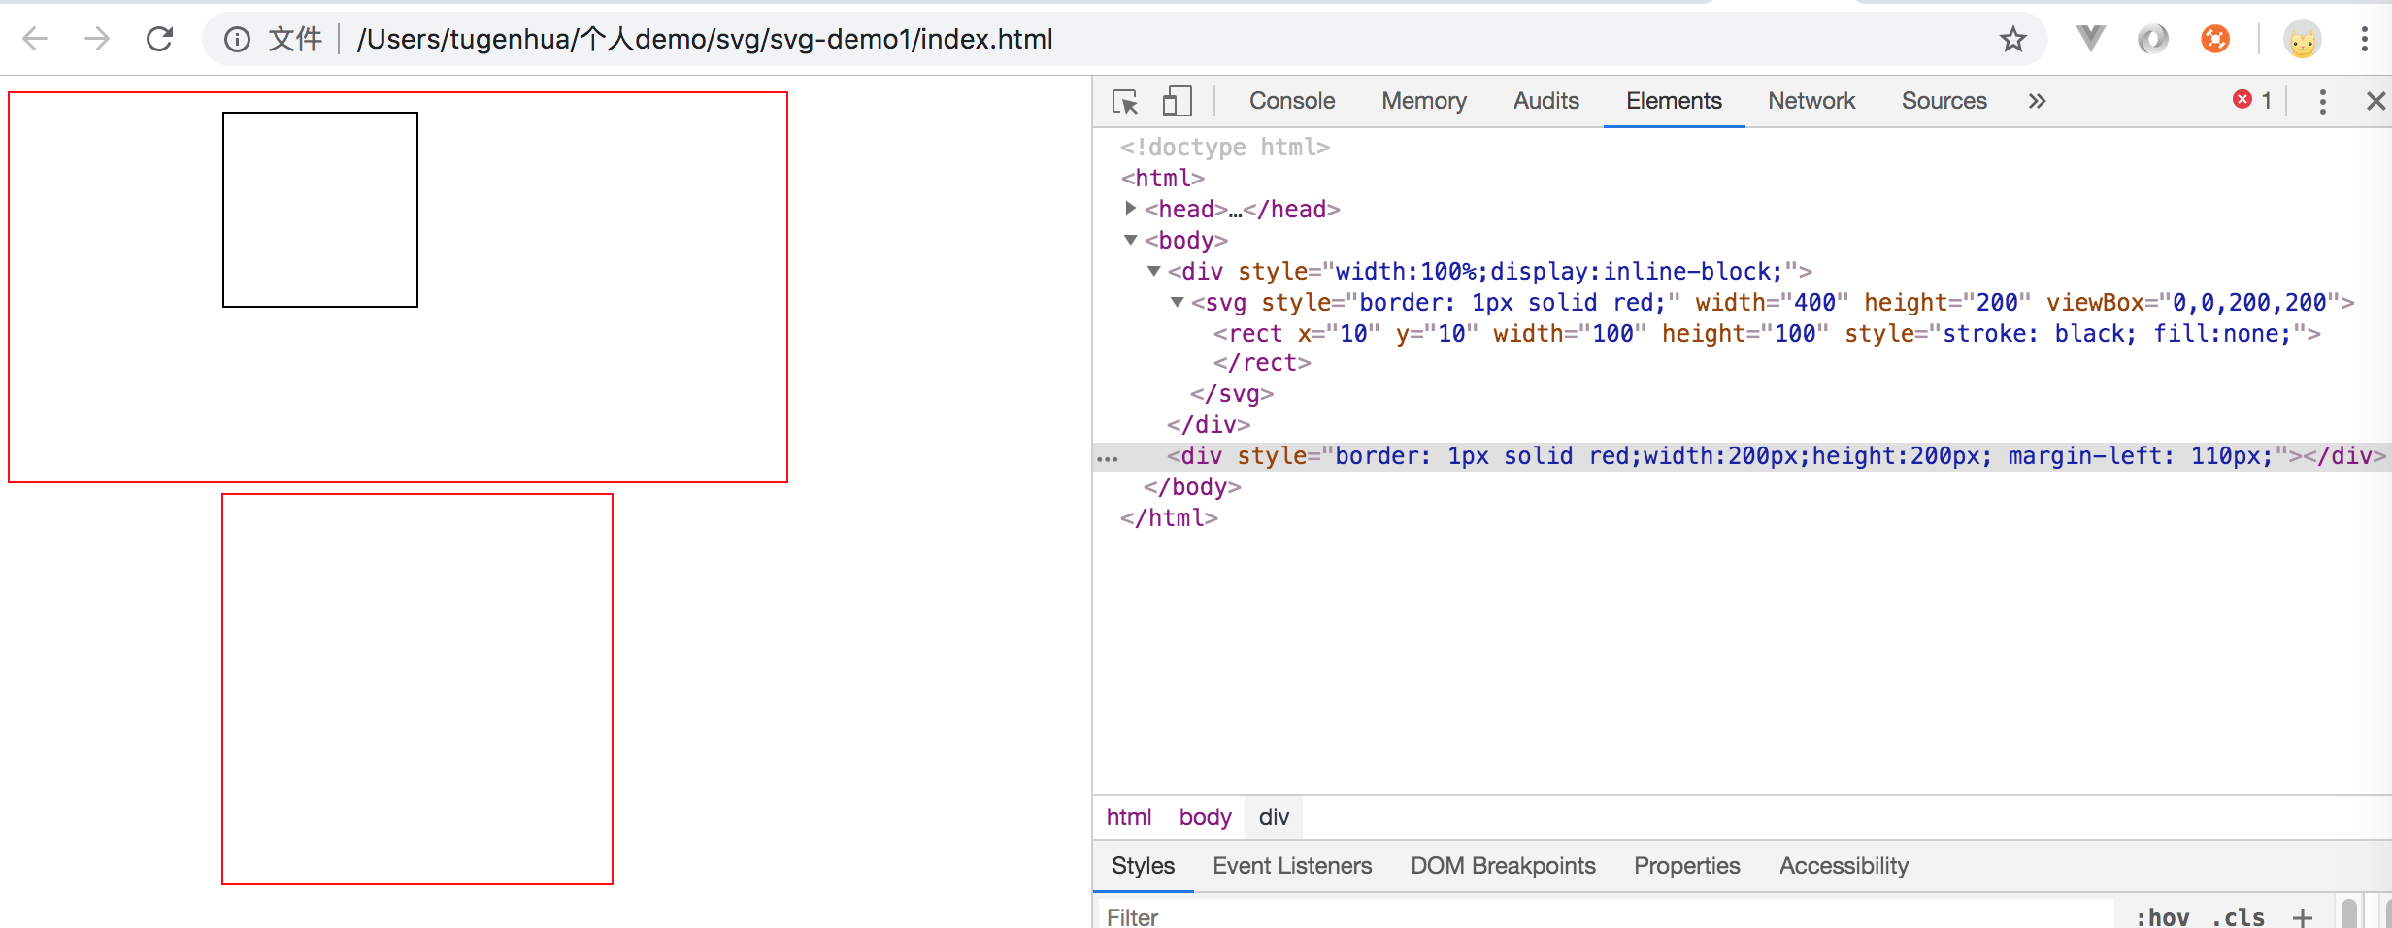Viewport: 2392px width, 928px height.
Task: Collapse the svg element node
Action: tap(1178, 302)
